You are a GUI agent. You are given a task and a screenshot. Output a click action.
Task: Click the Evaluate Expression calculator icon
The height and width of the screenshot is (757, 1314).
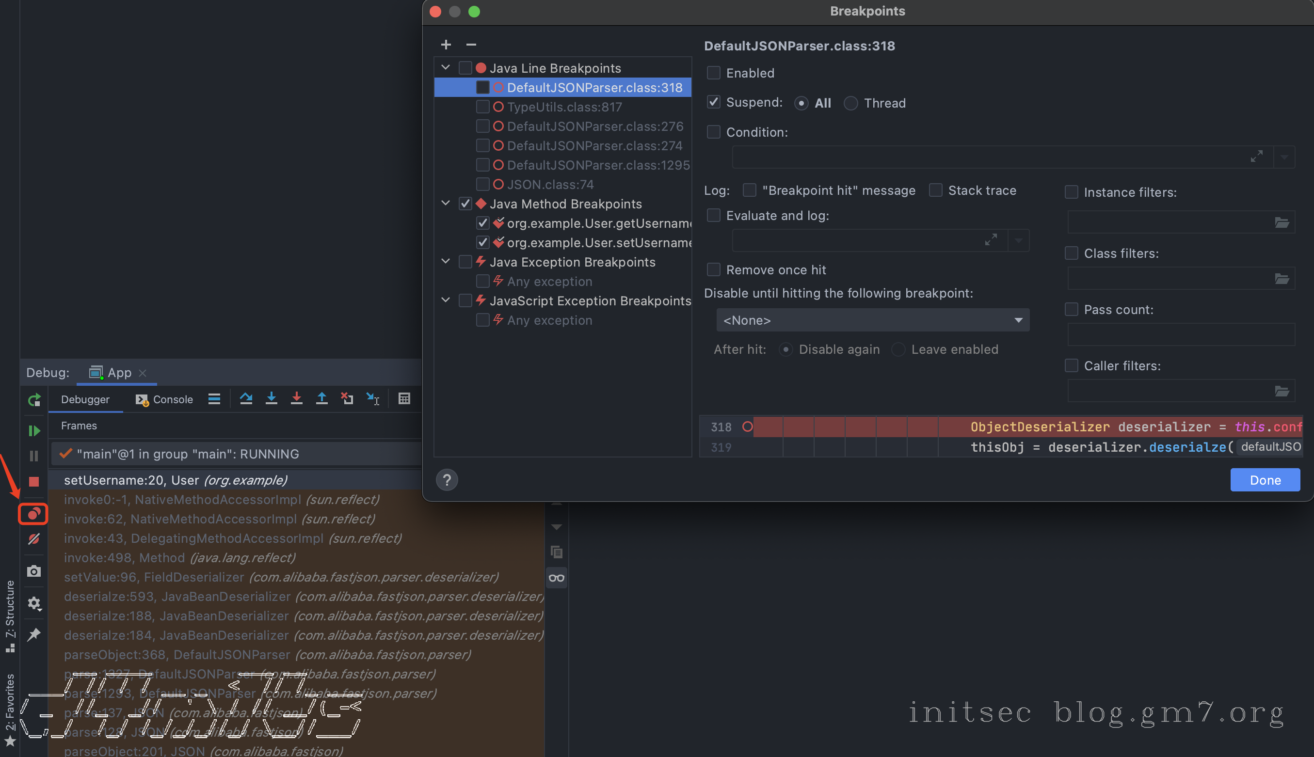click(x=404, y=399)
